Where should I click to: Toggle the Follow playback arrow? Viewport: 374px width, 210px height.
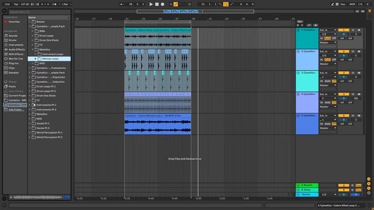122,4
